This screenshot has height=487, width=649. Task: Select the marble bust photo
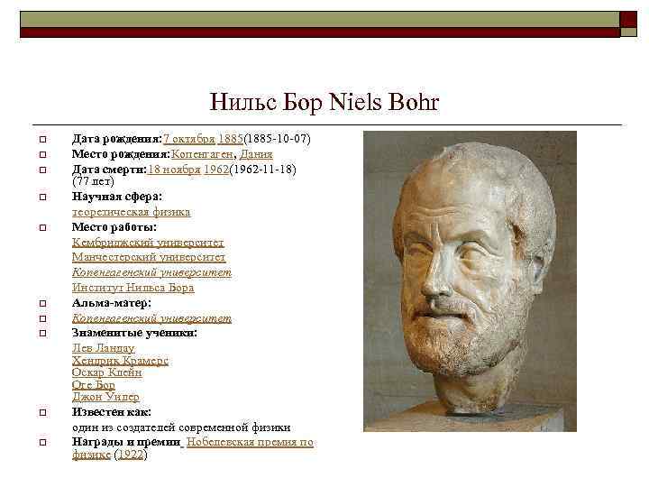[470, 281]
